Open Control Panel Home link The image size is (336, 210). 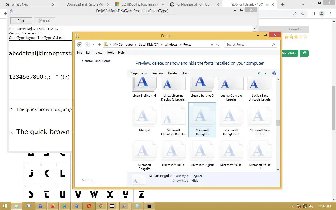tap(96, 61)
